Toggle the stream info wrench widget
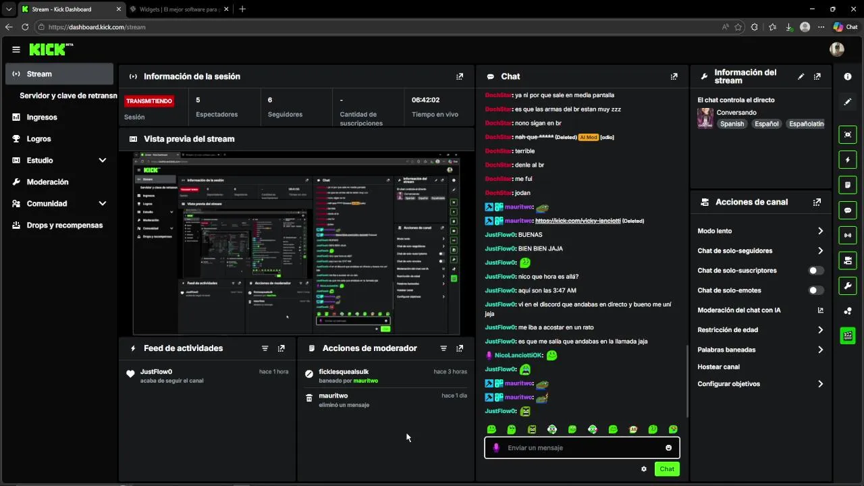Viewport: 864px width, 486px height. (848, 286)
